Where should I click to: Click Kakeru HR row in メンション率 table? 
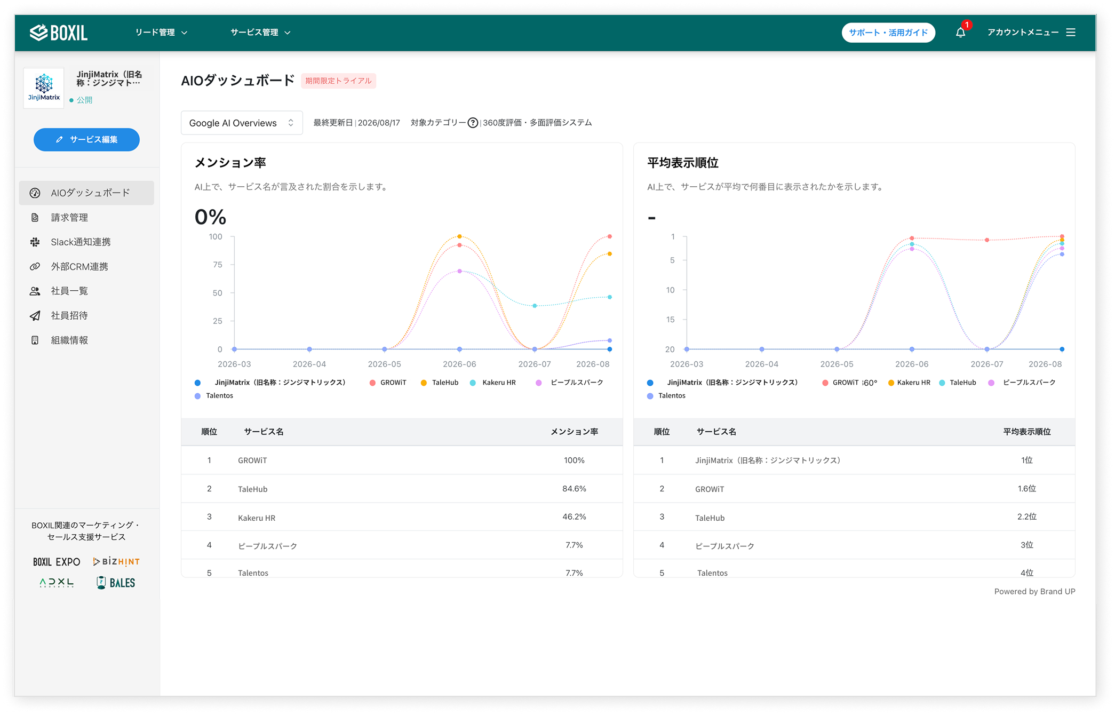point(402,517)
